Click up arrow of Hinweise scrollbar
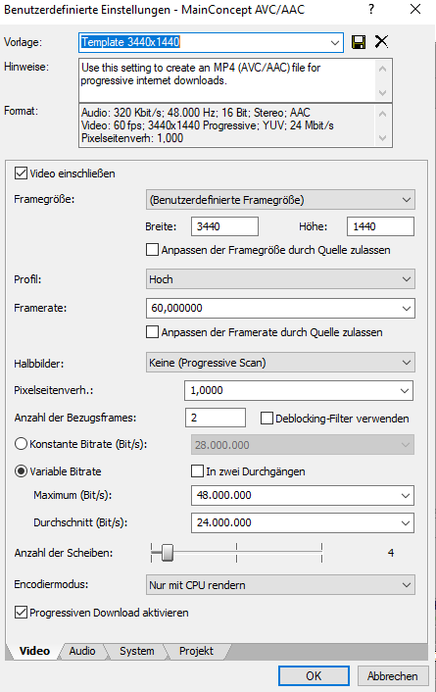This screenshot has width=436, height=692. click(x=383, y=69)
